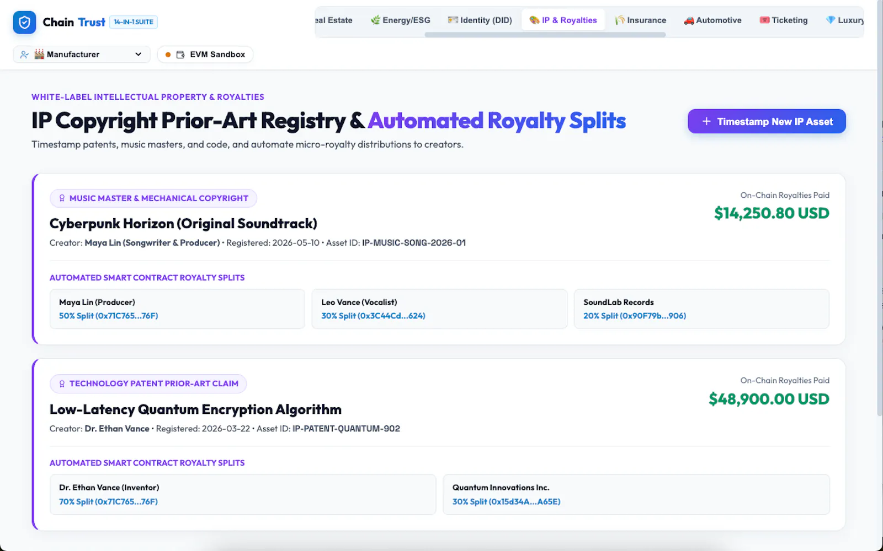Click the car icon on Automotive tab
The height and width of the screenshot is (551, 883).
coord(689,20)
